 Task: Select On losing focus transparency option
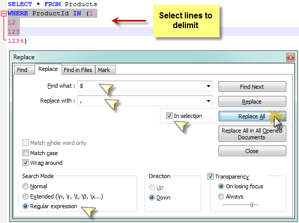pos(221,186)
